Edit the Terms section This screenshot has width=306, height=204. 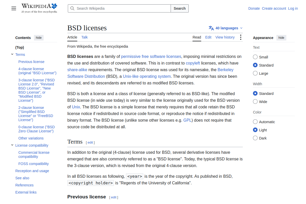pyautogui.click(x=90, y=143)
